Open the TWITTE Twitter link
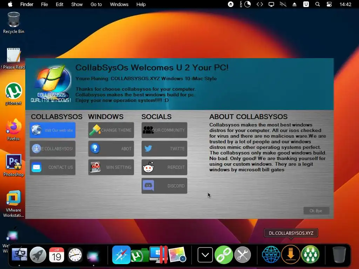The height and width of the screenshot is (269, 359). (x=164, y=149)
